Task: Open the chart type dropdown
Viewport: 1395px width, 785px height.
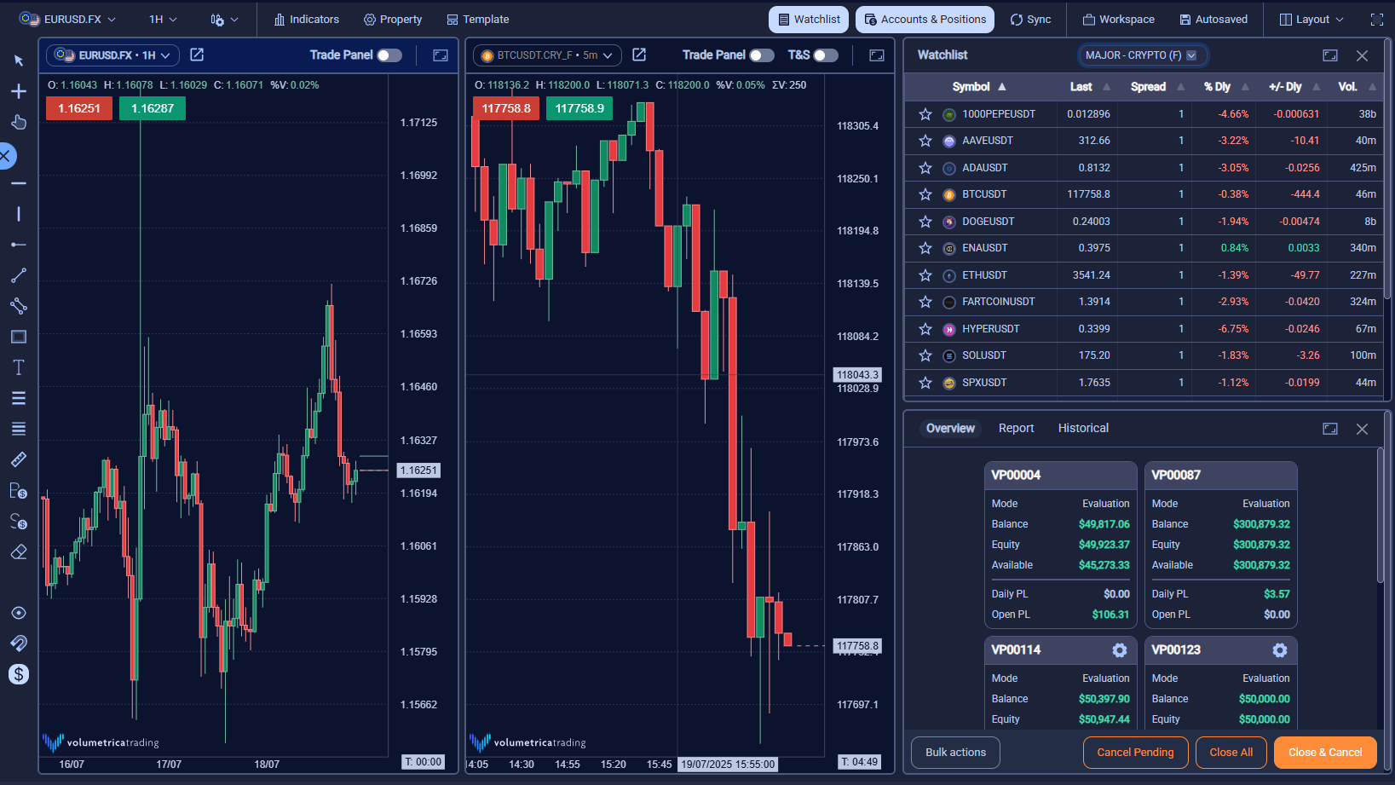Action: click(x=224, y=19)
